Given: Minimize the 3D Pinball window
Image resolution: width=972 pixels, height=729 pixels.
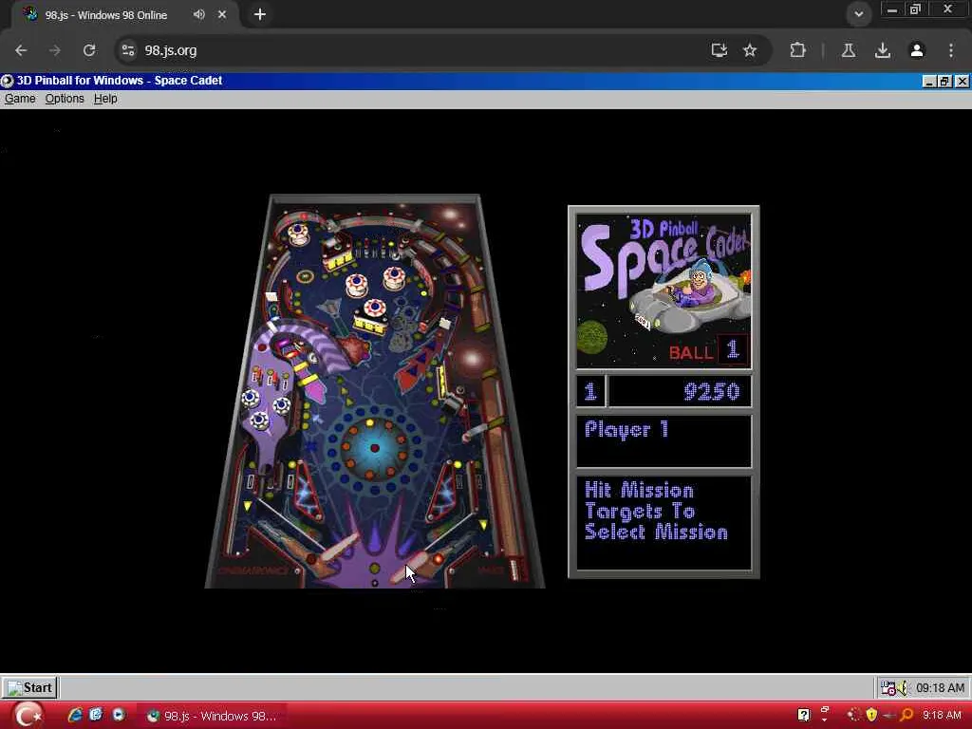Looking at the screenshot, I should tap(929, 82).
